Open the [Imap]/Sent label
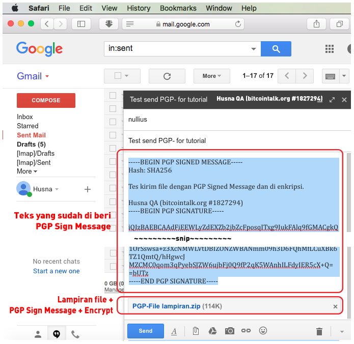Viewport: 354px width, 344px height. pos(34,163)
